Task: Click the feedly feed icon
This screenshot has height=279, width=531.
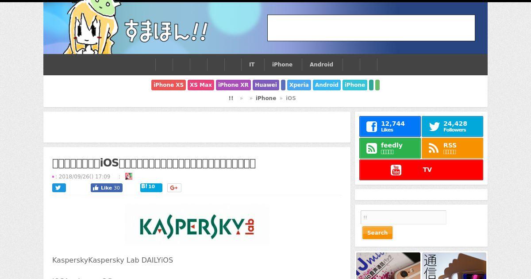Action: coord(372,148)
